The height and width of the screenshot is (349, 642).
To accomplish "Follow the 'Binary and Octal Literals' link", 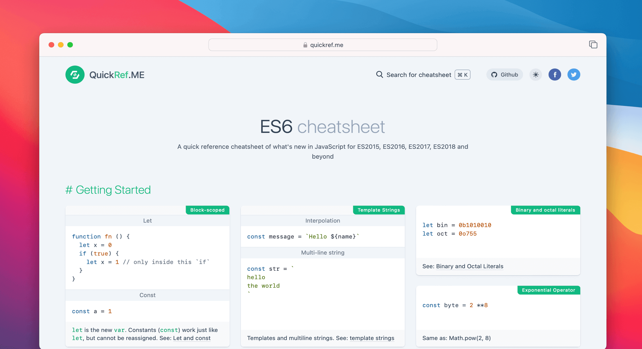I will (x=469, y=266).
